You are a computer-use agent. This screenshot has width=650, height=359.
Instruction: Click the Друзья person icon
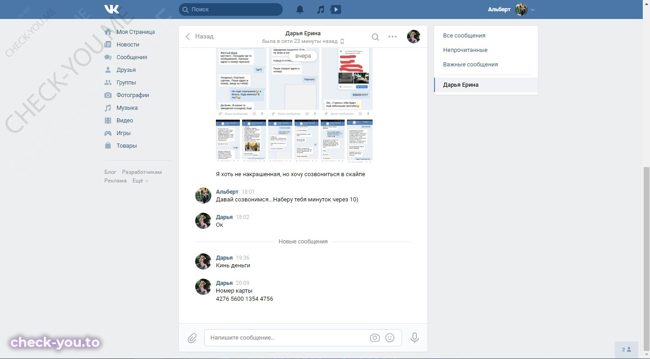[x=108, y=70]
